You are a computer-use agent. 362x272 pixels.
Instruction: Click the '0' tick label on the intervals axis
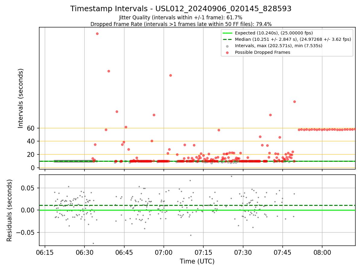pyautogui.click(x=33, y=168)
